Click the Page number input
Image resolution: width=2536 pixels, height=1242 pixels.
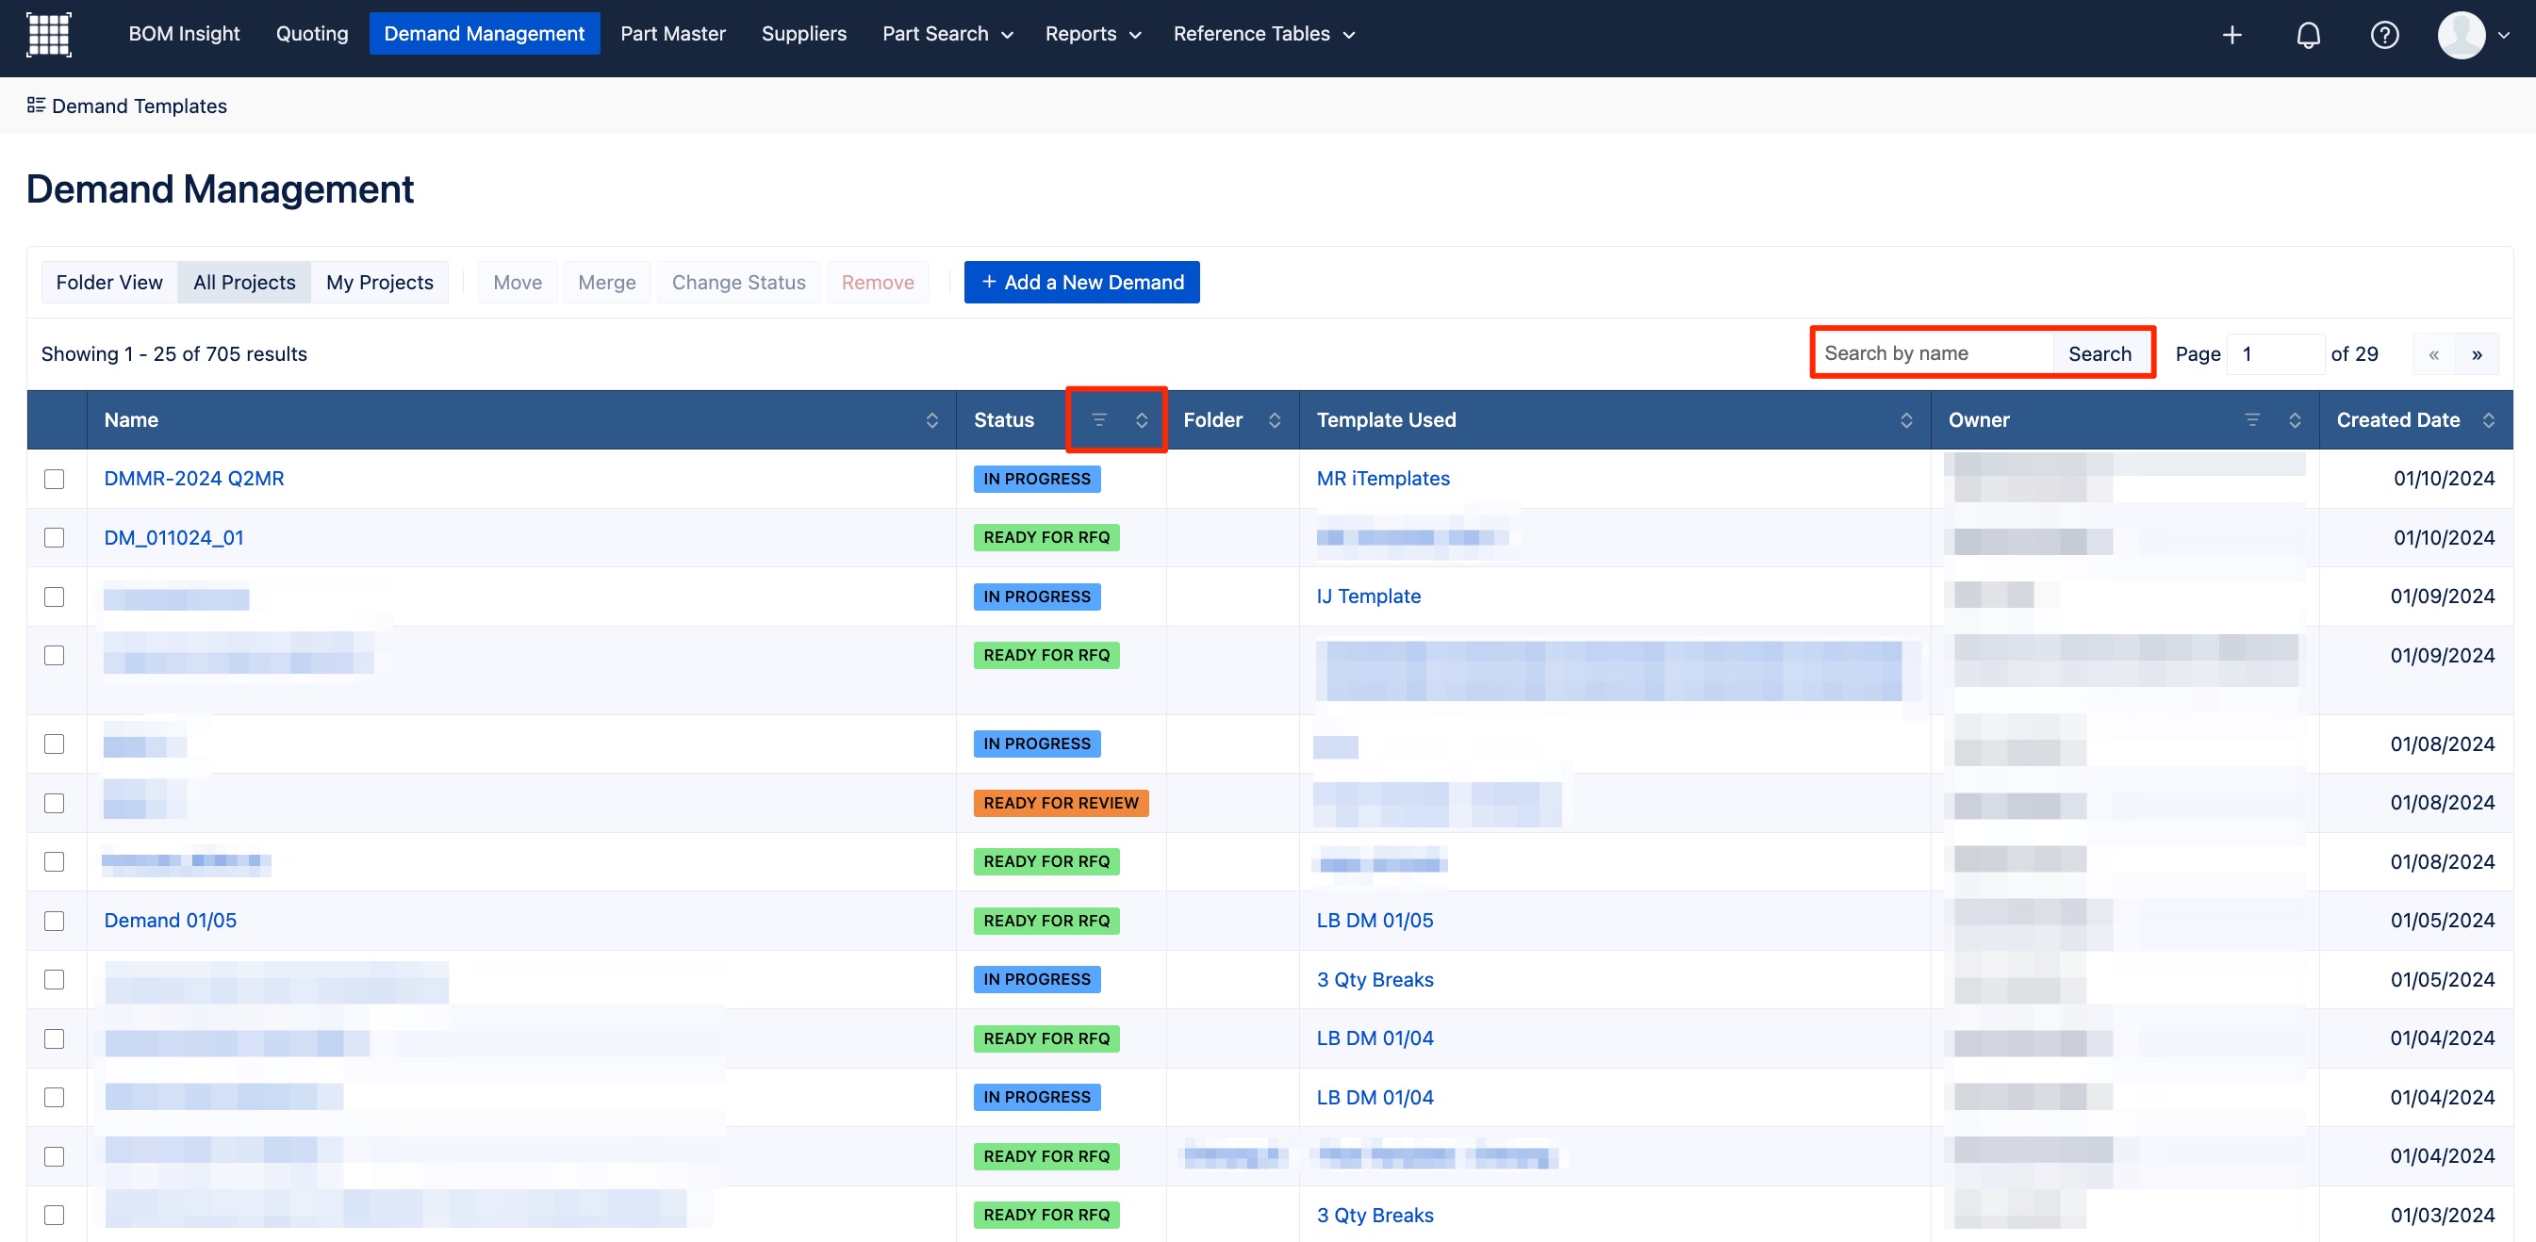2275,354
